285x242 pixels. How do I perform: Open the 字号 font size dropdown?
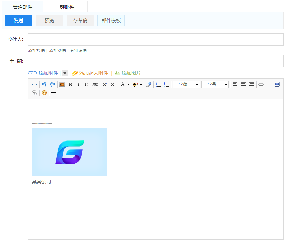tap(215, 85)
